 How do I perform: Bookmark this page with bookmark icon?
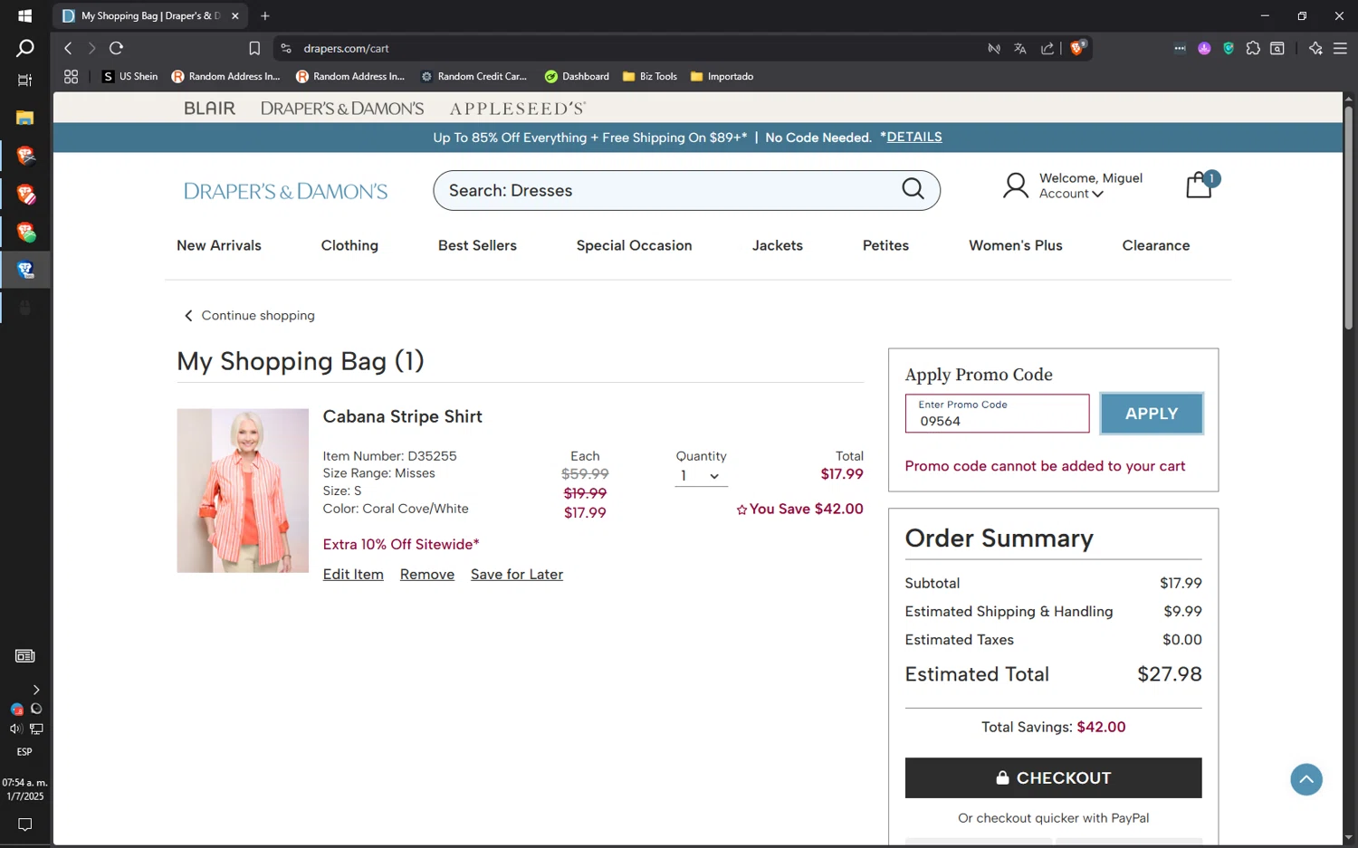(254, 49)
